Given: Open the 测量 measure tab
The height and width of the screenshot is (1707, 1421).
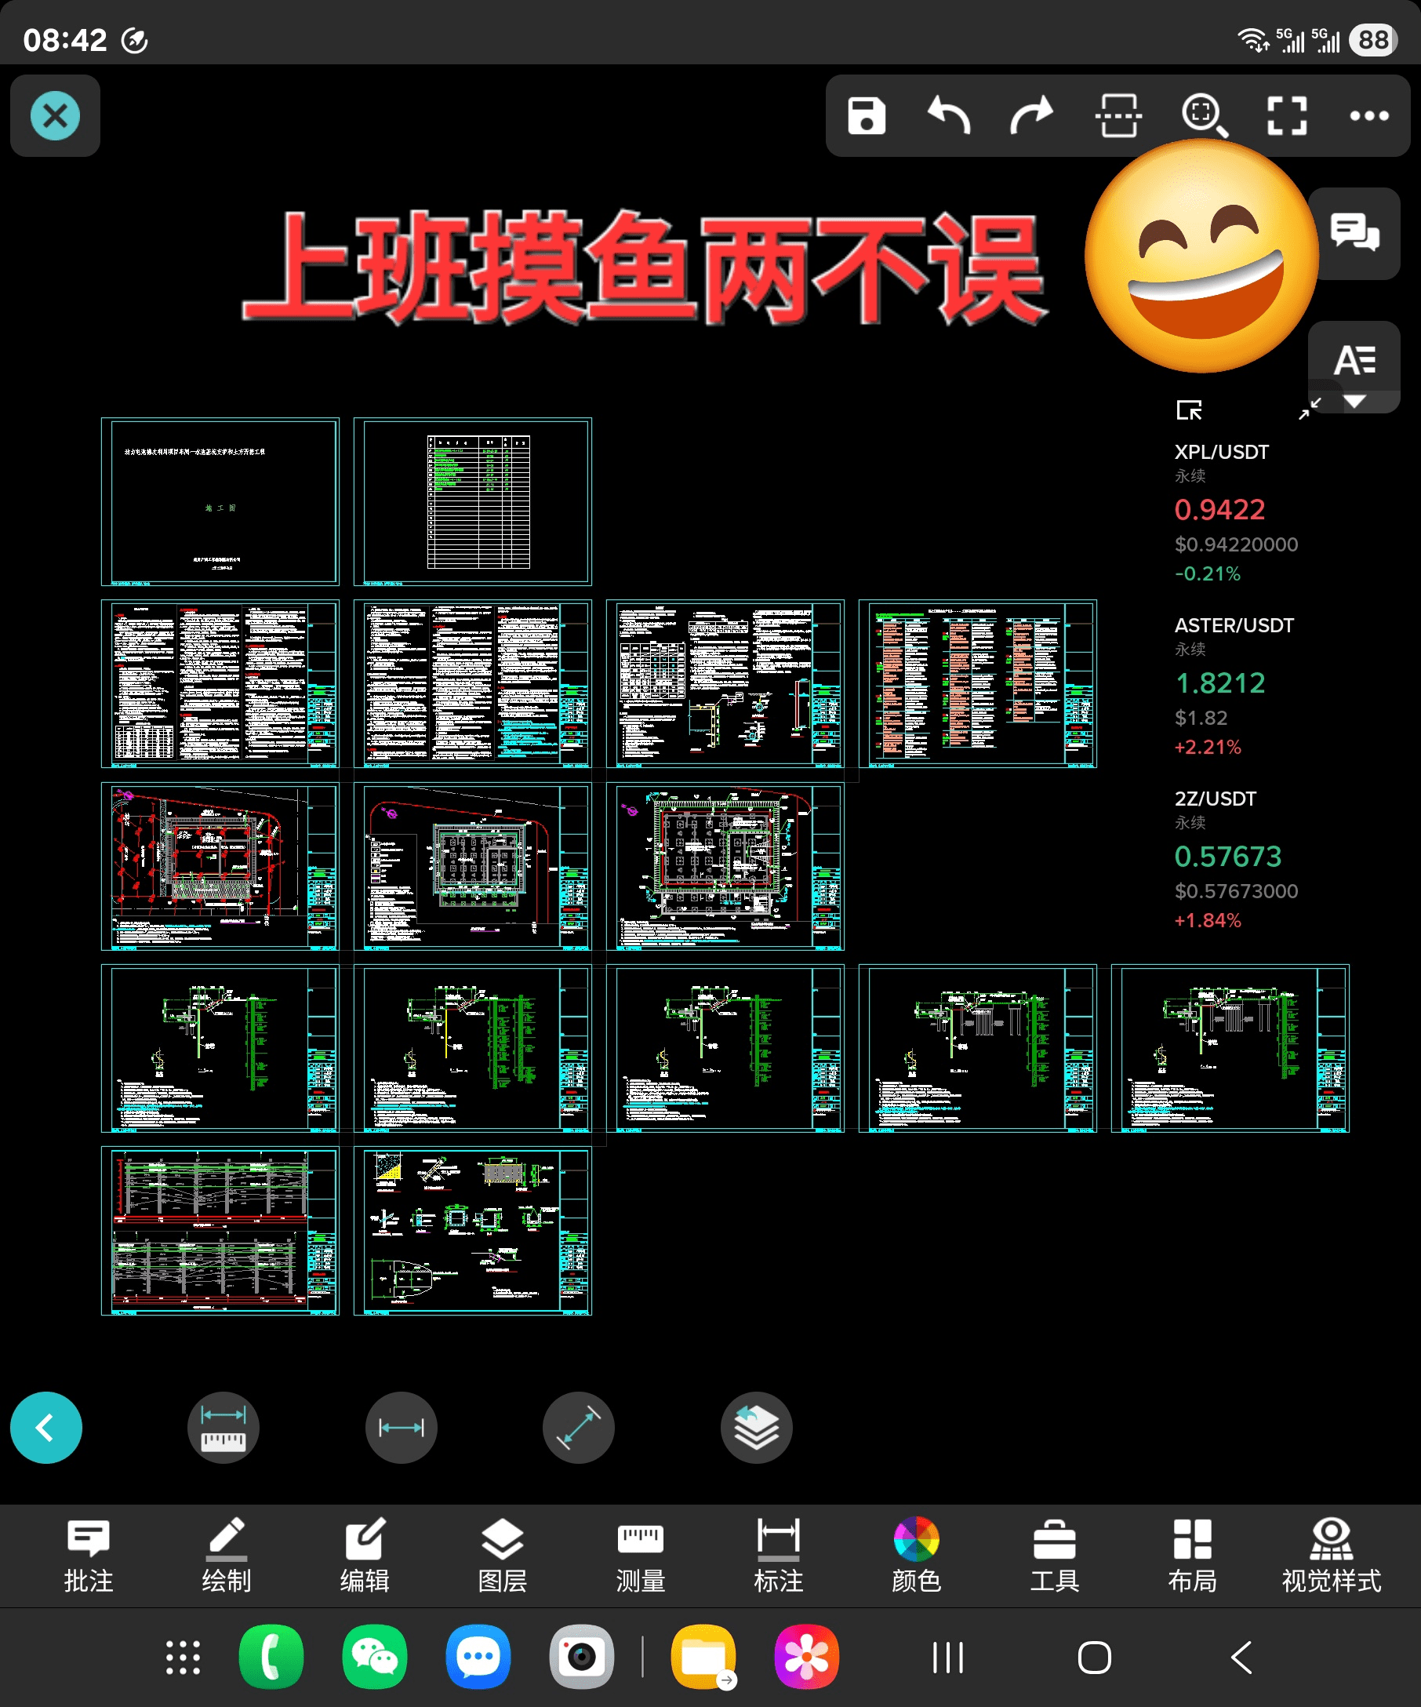Looking at the screenshot, I should coord(640,1555).
